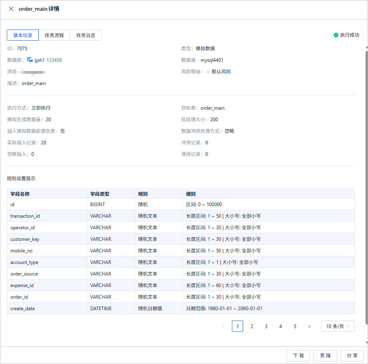
Task: Click the default risk level icon
Action: (x=208, y=72)
